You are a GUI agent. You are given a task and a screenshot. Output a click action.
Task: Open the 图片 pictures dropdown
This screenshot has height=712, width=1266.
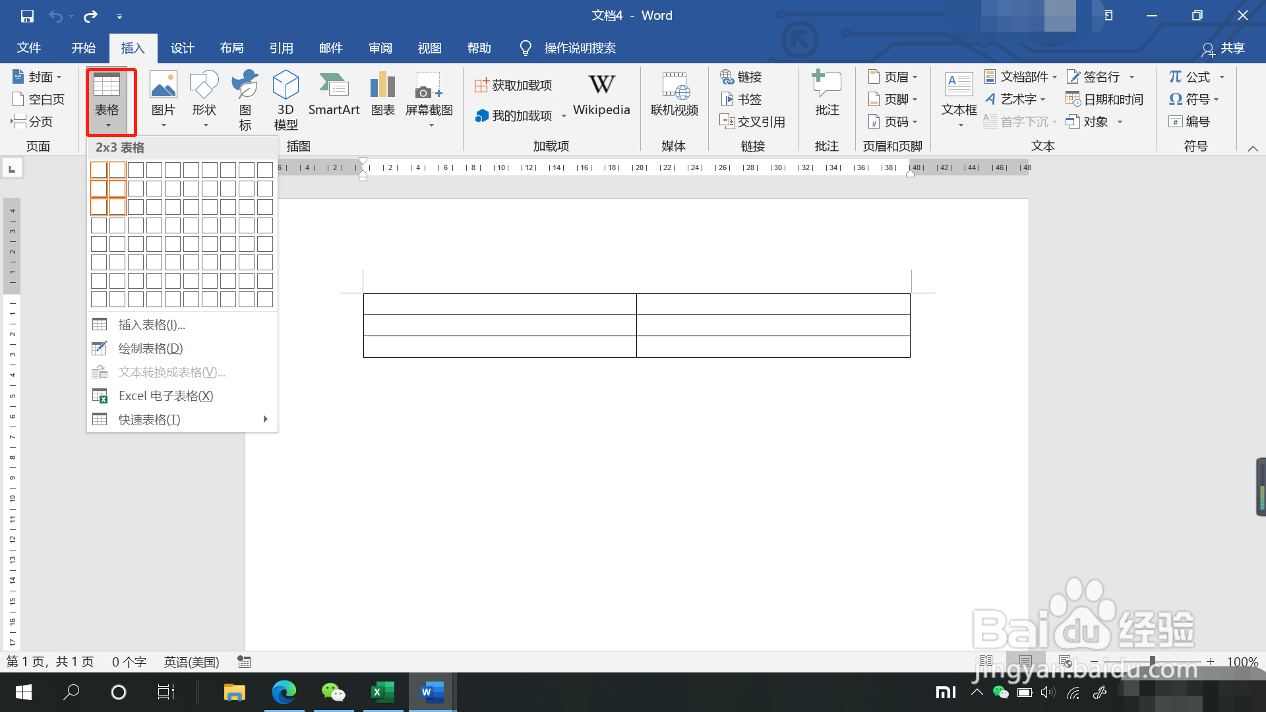pos(164,100)
